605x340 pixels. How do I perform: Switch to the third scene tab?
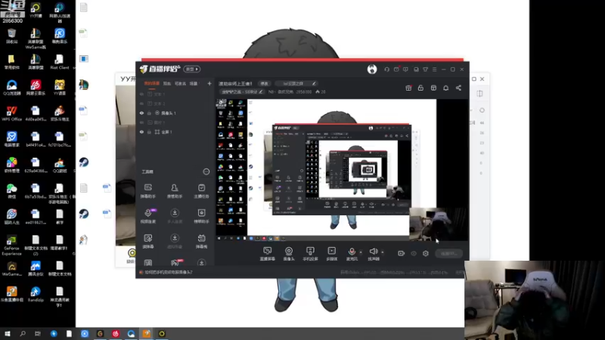coord(180,83)
